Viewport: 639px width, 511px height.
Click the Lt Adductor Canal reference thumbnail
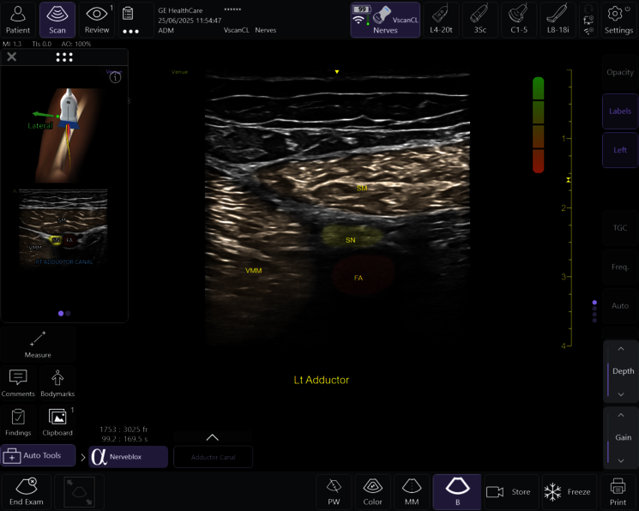point(63,226)
